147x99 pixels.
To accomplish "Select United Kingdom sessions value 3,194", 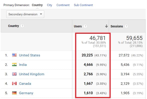I will 125,74.
